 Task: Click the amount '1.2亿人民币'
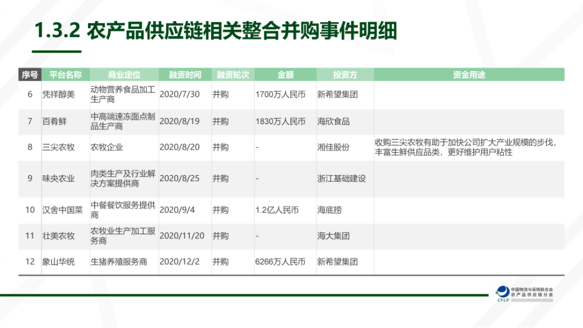point(277,210)
